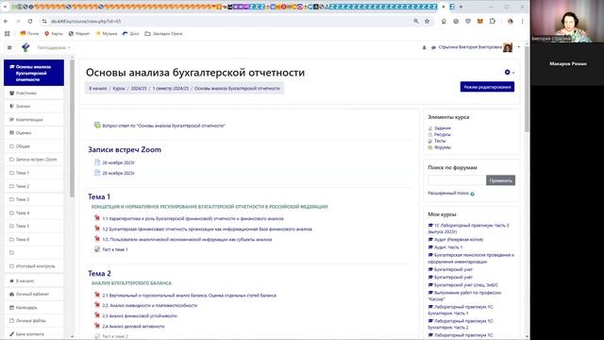
Task: Open the course settings gear menu
Action: [x=508, y=72]
